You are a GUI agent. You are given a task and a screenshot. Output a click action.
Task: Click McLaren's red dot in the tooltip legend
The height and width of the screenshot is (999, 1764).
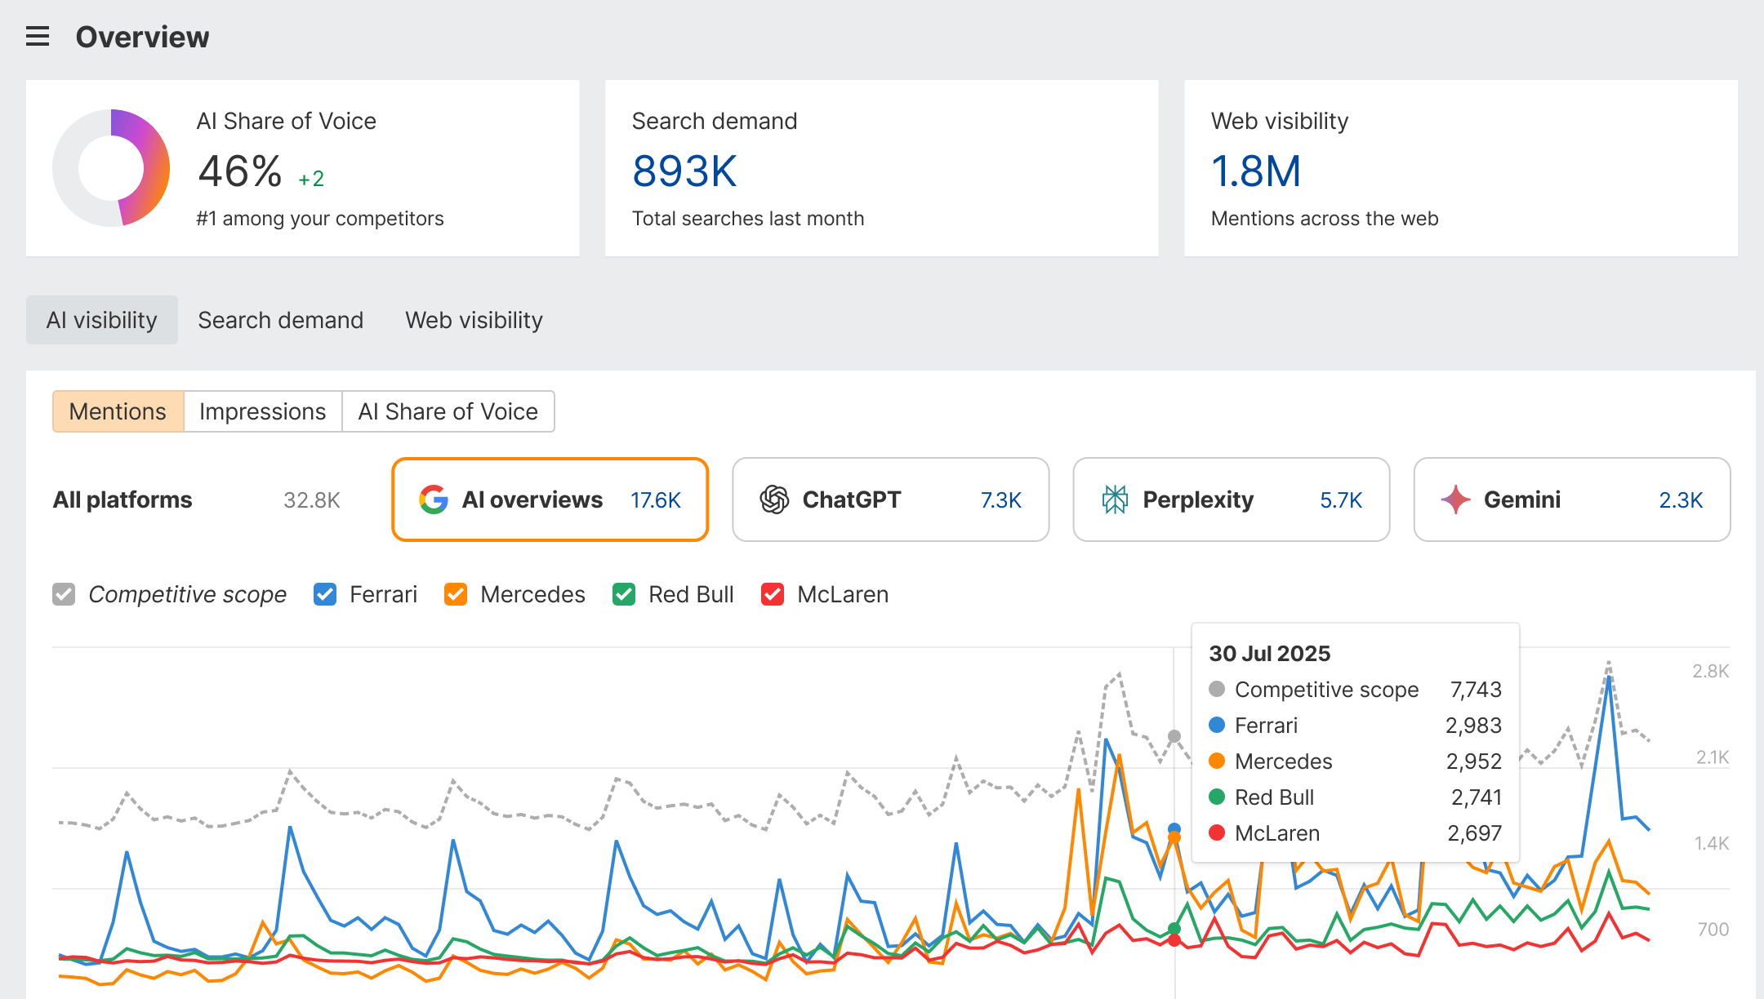click(1218, 833)
